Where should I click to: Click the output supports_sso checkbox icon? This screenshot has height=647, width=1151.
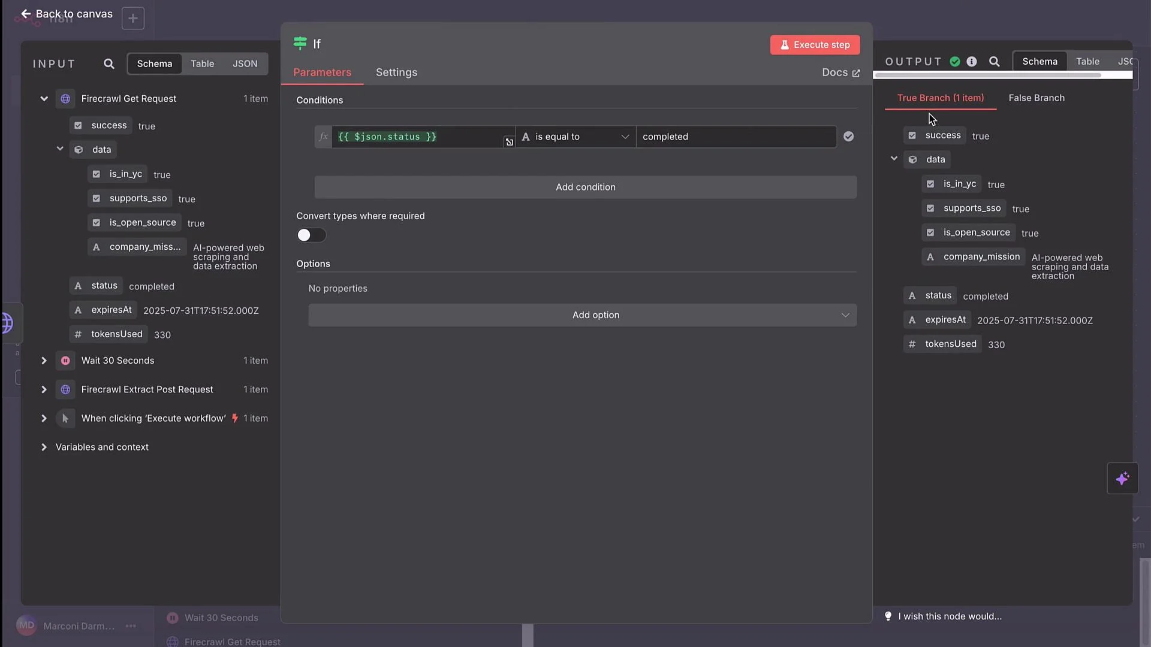pos(930,208)
